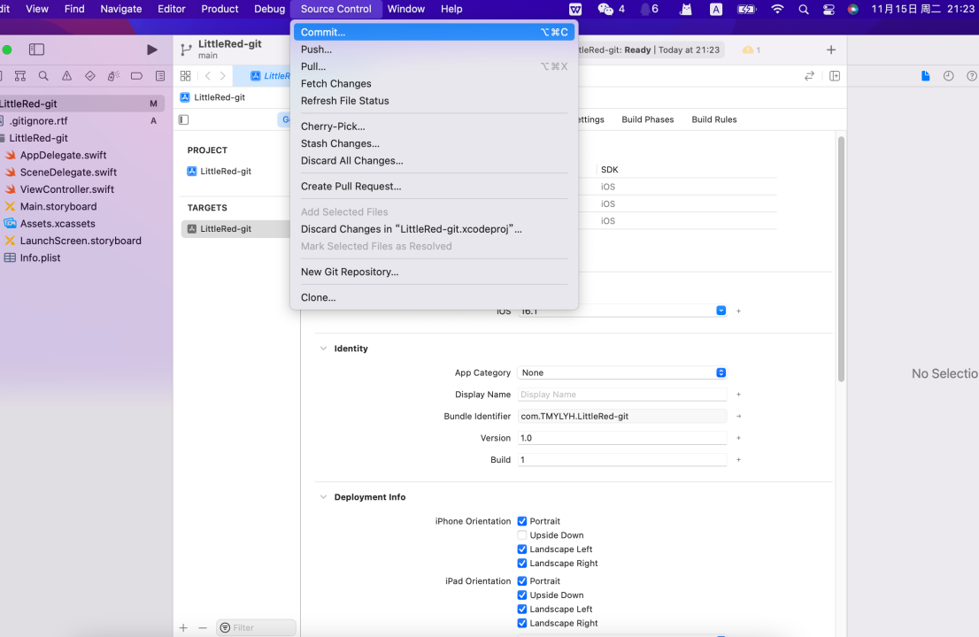Show the Quick Help inspector question icon
The height and width of the screenshot is (637, 979).
pyautogui.click(x=972, y=76)
